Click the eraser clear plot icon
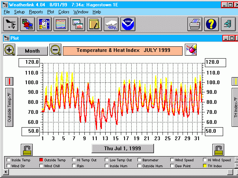 (x=191, y=50)
